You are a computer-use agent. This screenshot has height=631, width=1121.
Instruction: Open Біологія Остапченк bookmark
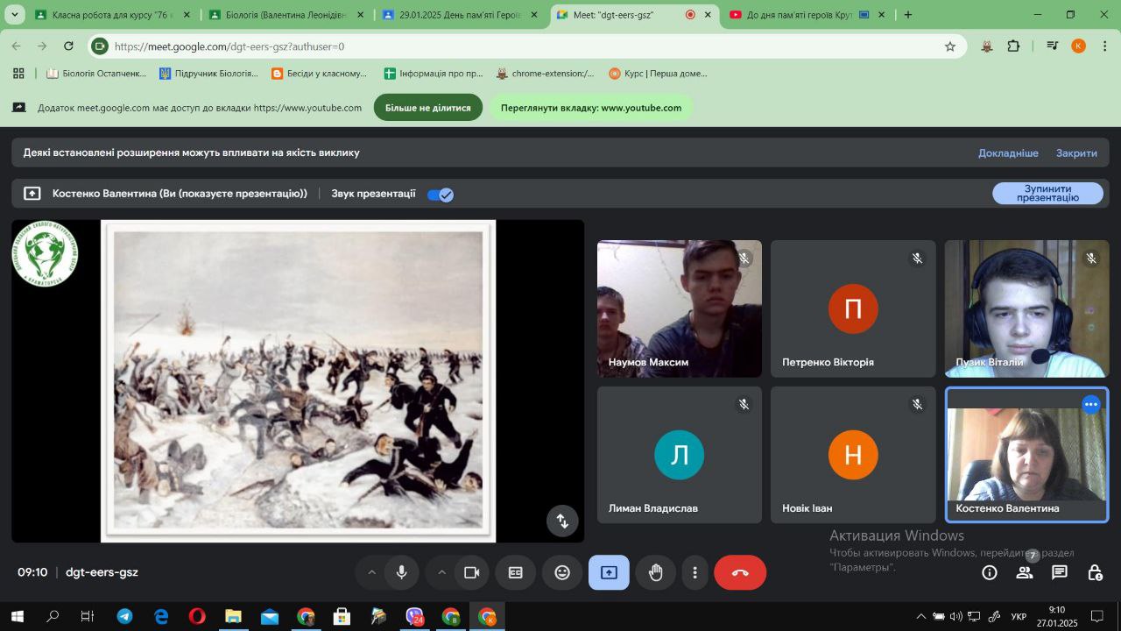96,74
